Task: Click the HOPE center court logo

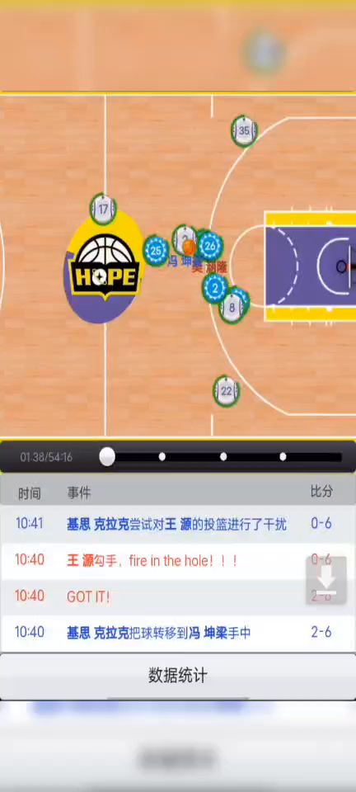Action: pos(105,266)
